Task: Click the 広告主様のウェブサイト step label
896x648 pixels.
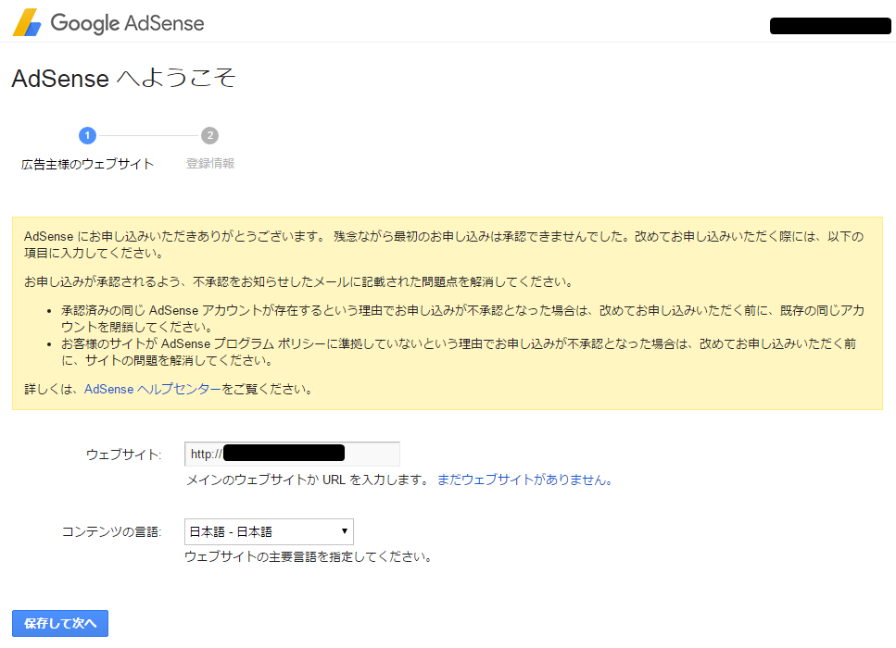Action: (87, 165)
